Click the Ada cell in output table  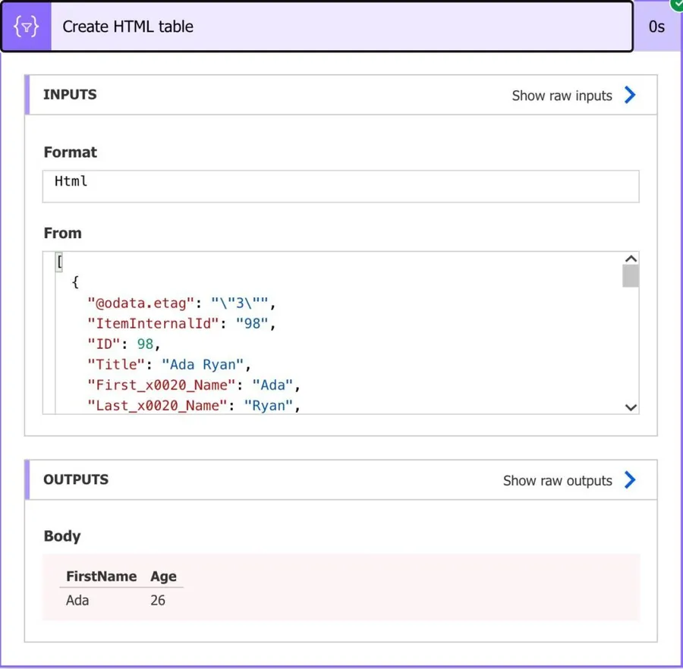click(x=77, y=600)
